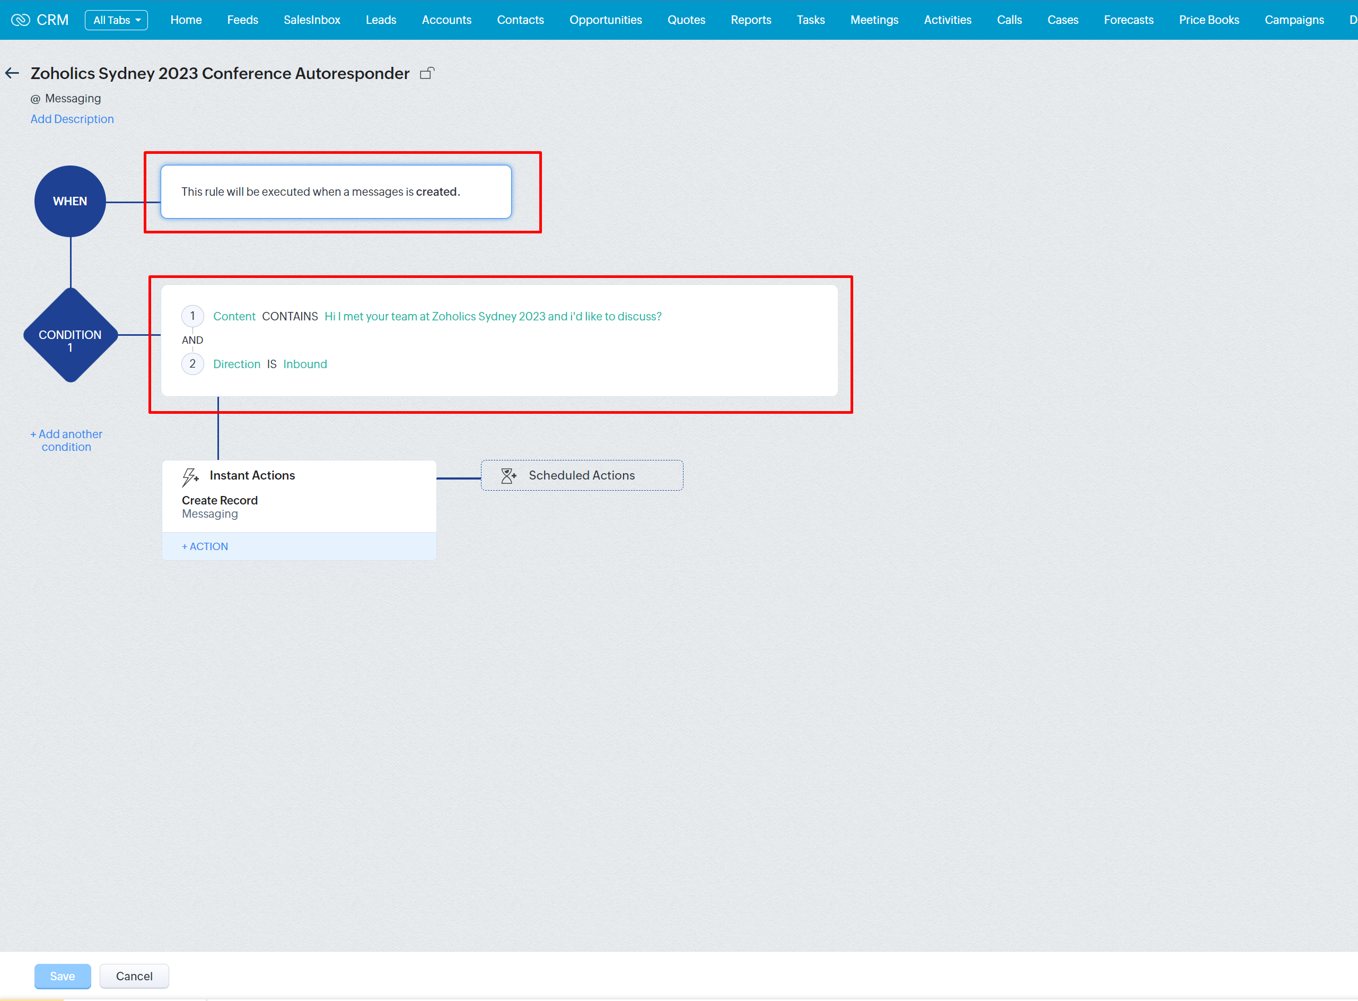Click criteria number 2 badge

[192, 364]
